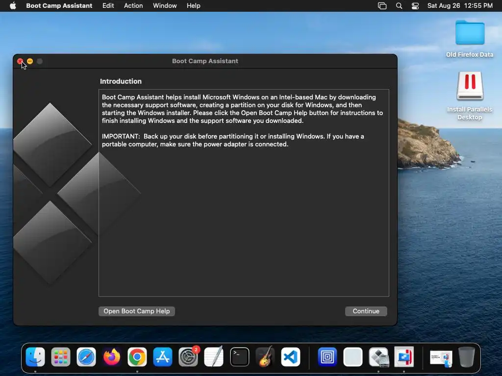
Task: Open the Downloads stack in Dock
Action: pyautogui.click(x=441, y=358)
